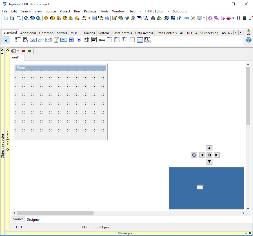Select the TPopupMenu component icon
Screen dimensions: 253x236
click(26, 40)
